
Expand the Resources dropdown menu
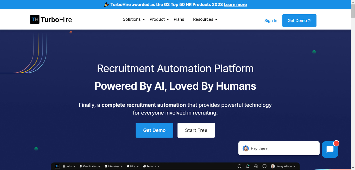tap(205, 19)
